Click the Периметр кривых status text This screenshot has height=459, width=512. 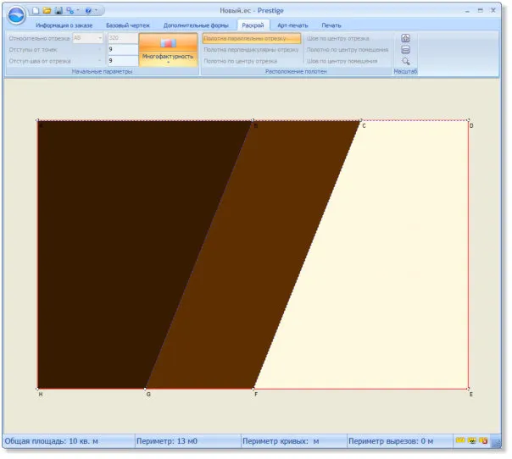281,441
